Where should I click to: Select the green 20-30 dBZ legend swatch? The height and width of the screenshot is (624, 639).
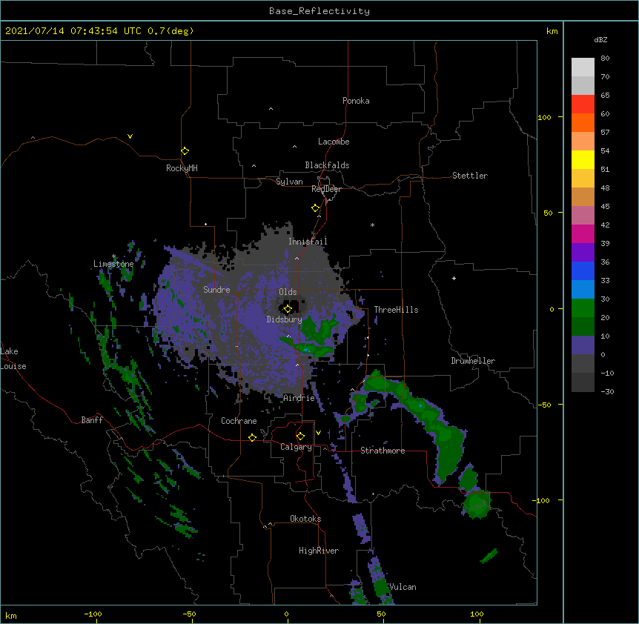[583, 308]
